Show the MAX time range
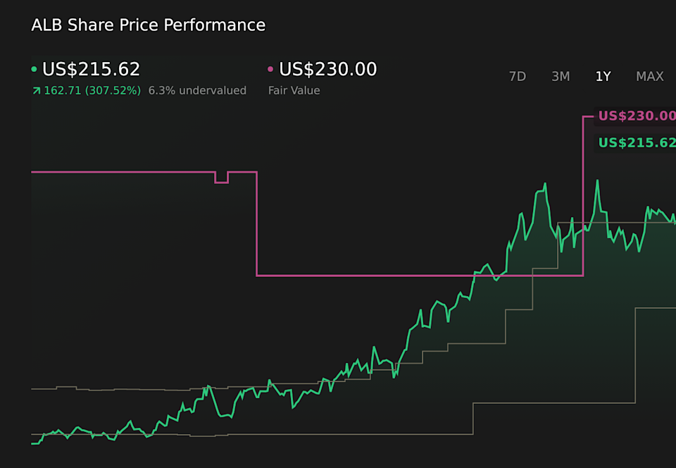This screenshot has width=676, height=468. click(x=649, y=76)
